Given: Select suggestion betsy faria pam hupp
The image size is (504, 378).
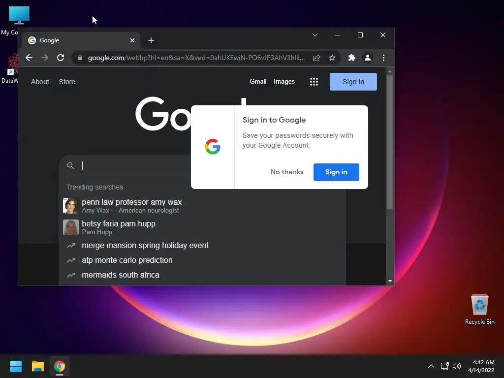Looking at the screenshot, I should [202, 227].
